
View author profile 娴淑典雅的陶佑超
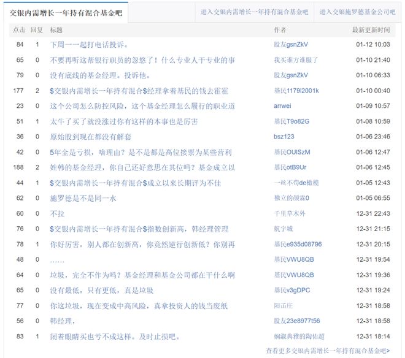click(299, 337)
